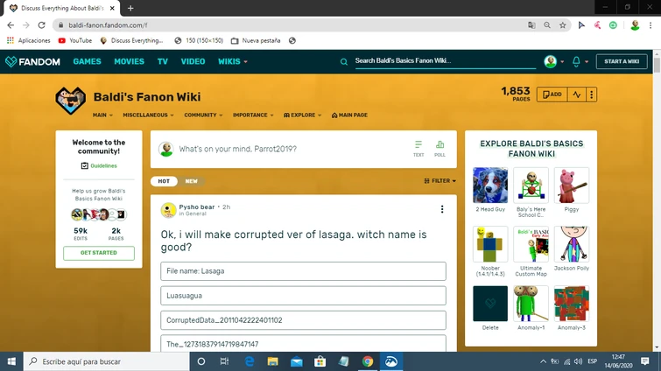This screenshot has width=661, height=371.
Task: Expand the COMMUNITY navigation menu
Action: tap(203, 115)
